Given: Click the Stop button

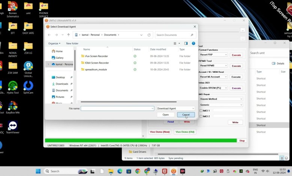Looking at the screenshot, I should pos(242,141).
